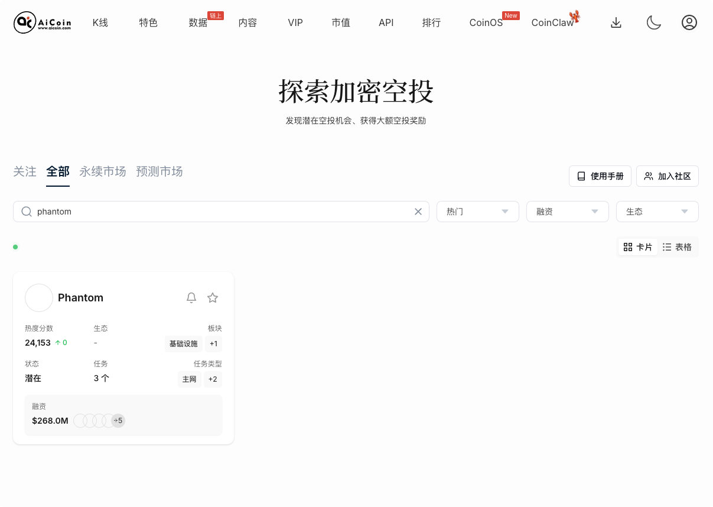Click the +5 investors badge
The height and width of the screenshot is (507, 713).
(x=118, y=421)
